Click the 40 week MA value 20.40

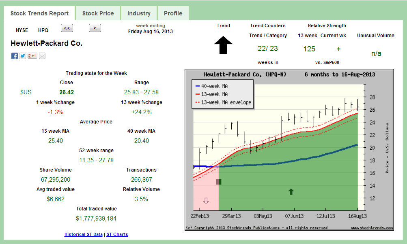point(142,141)
